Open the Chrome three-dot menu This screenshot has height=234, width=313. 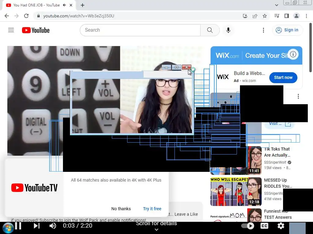pos(306,16)
